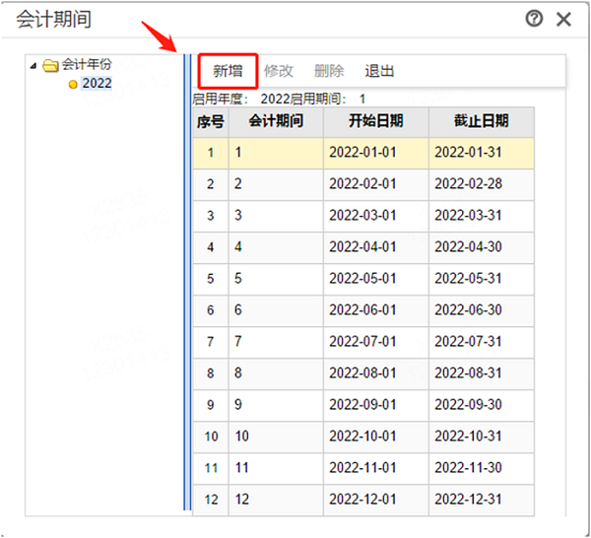The image size is (591, 538).
Task: Select year 2022 in the tree
Action: pos(97,84)
